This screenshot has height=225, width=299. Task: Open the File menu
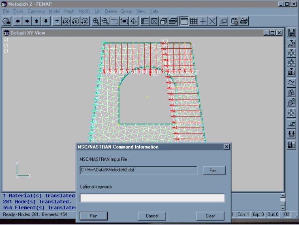(6, 11)
